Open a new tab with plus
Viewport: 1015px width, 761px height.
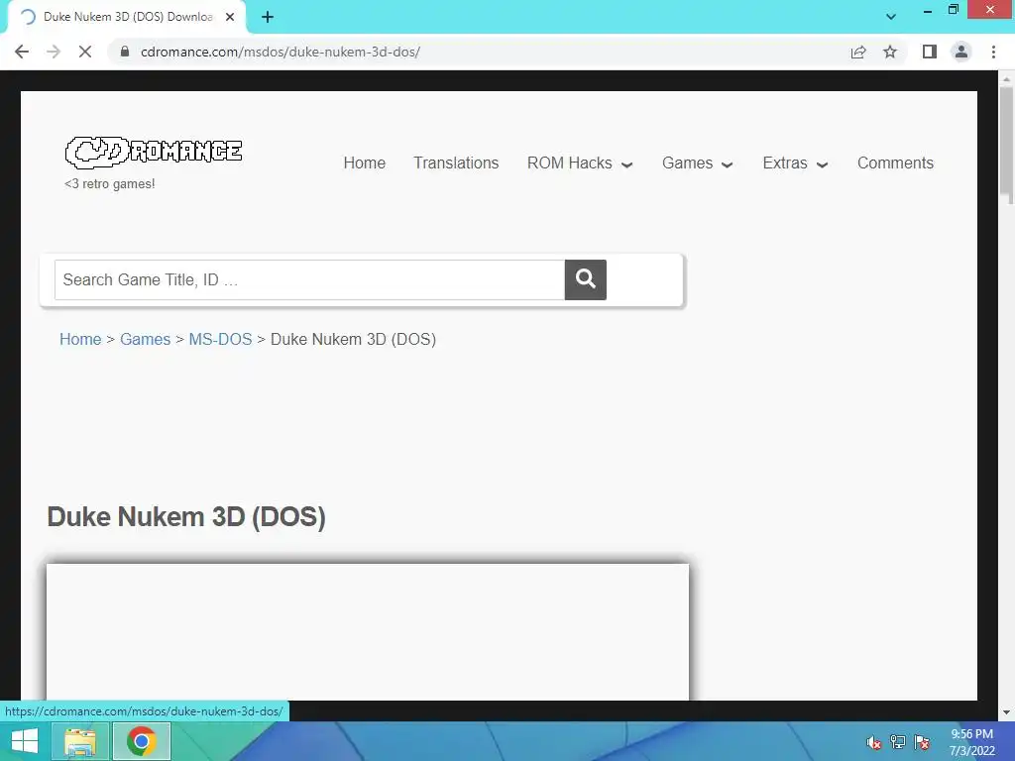point(268,18)
